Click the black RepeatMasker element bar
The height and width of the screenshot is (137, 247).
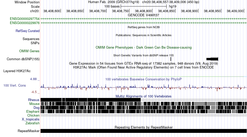tap(144, 131)
